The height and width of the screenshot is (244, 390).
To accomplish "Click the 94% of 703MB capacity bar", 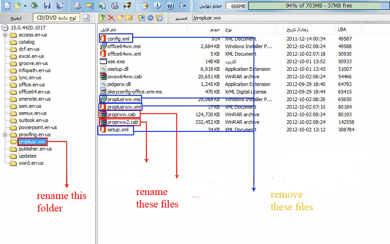I will [319, 6].
